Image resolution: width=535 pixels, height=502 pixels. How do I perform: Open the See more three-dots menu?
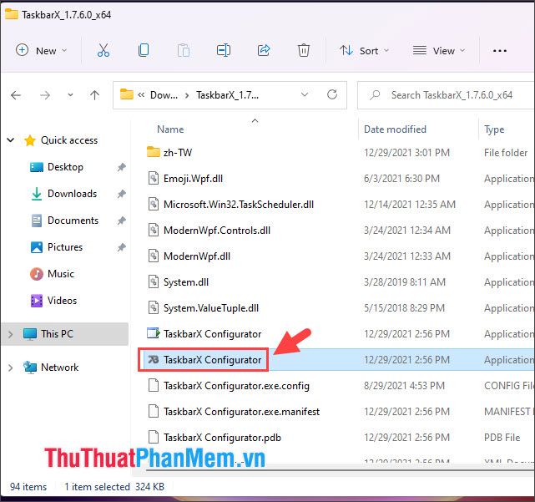point(499,51)
